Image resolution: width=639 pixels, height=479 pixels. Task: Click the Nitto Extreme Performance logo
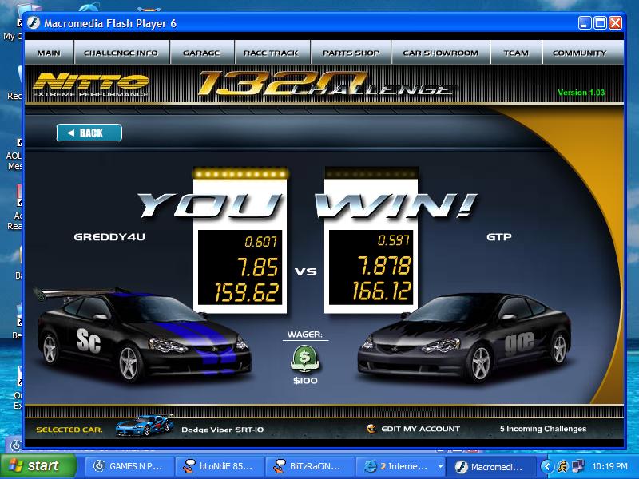pos(90,85)
